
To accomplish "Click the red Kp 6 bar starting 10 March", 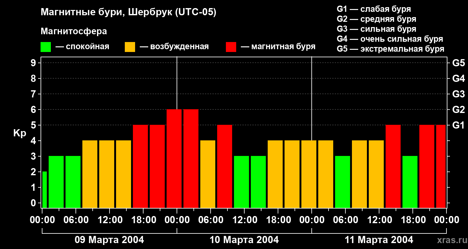I will 191,158.
